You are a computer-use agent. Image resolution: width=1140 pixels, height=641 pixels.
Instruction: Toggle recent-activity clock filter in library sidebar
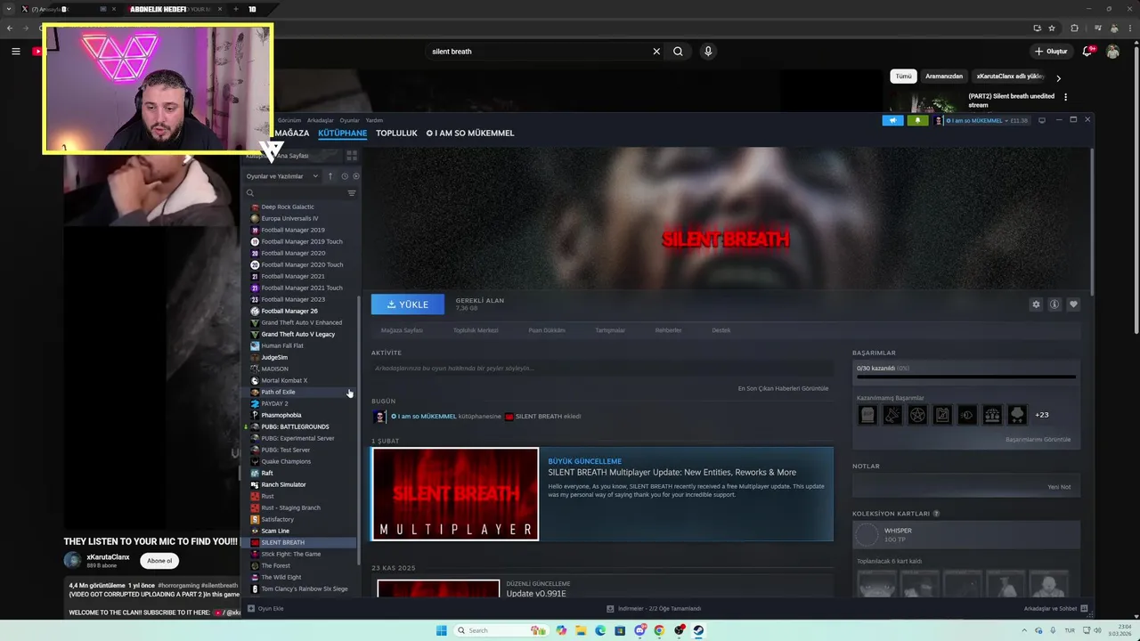(345, 176)
